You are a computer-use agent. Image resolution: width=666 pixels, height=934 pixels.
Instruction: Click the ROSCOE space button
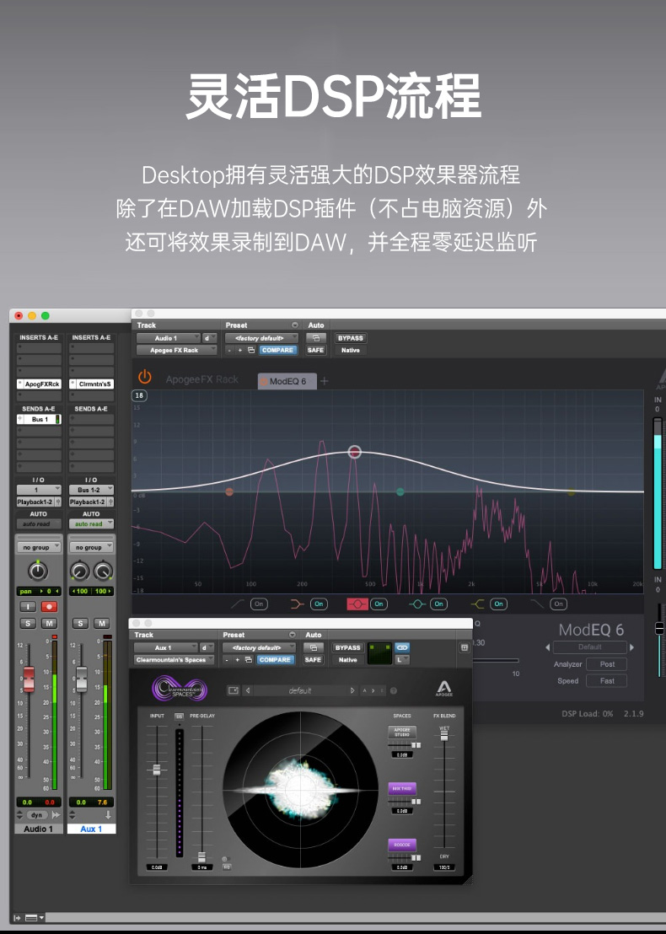[402, 845]
